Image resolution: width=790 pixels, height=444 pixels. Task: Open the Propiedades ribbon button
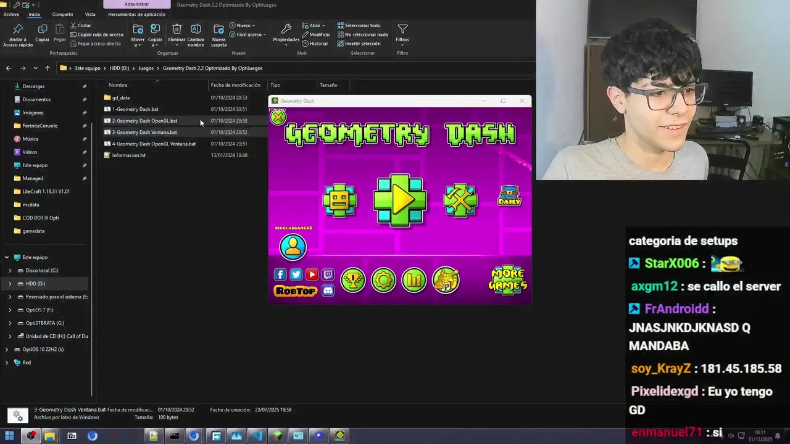point(286,34)
